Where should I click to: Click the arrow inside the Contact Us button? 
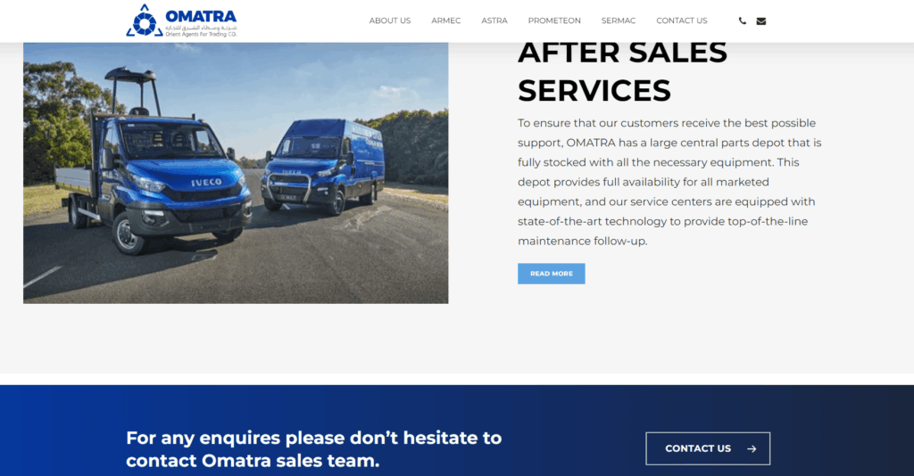point(752,448)
